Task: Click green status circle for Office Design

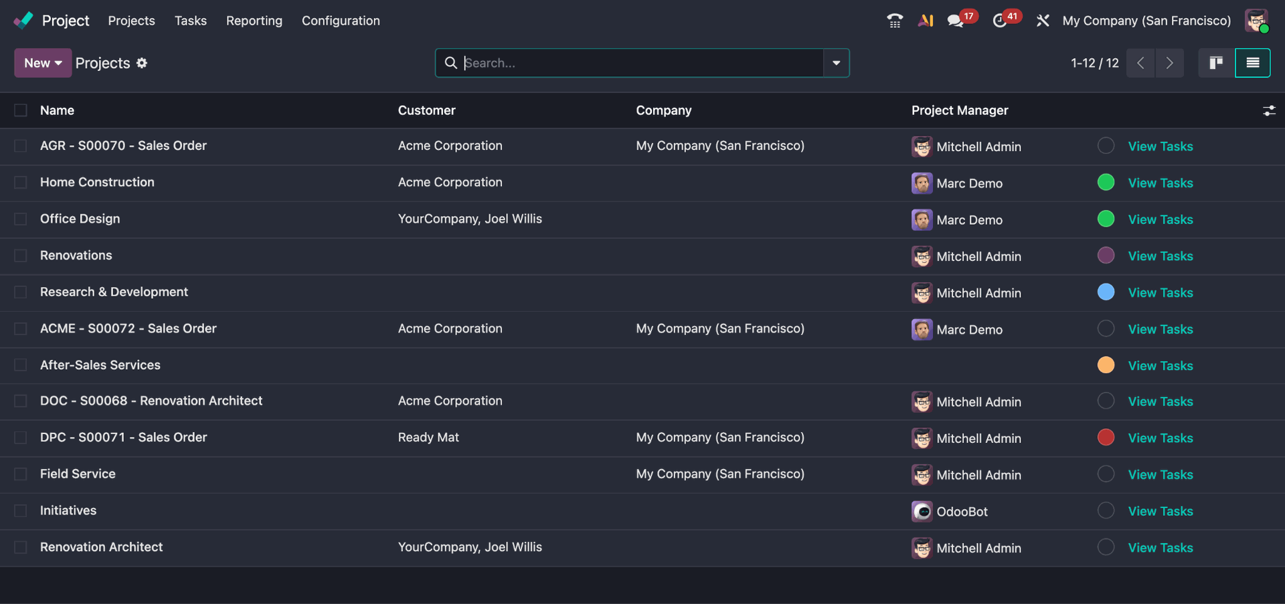Action: point(1106,219)
